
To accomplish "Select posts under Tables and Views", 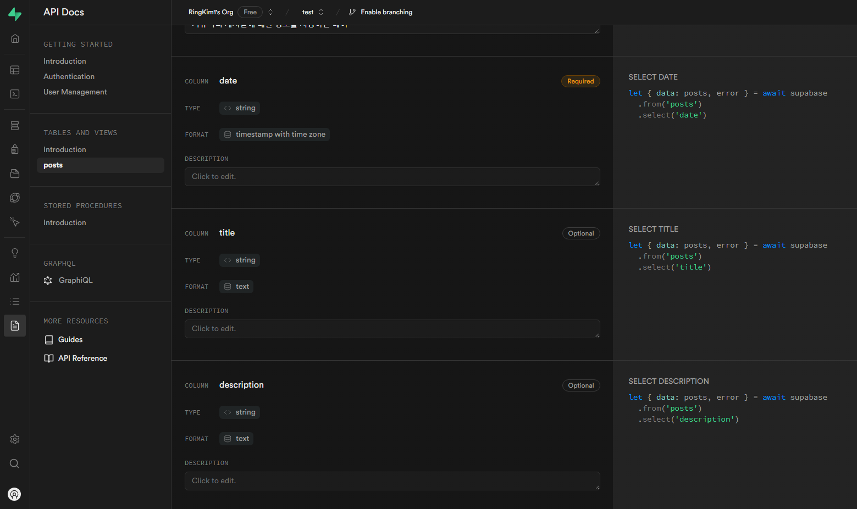I will pos(53,165).
